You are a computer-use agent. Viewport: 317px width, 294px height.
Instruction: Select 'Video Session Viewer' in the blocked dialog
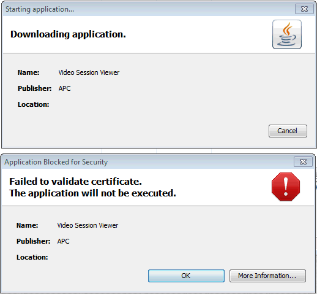88,225
